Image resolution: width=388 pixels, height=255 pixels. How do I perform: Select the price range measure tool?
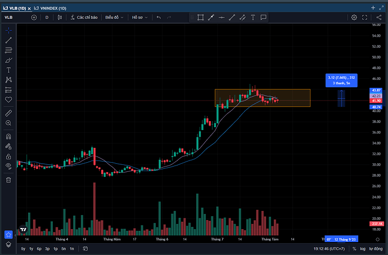pyautogui.click(x=211, y=17)
